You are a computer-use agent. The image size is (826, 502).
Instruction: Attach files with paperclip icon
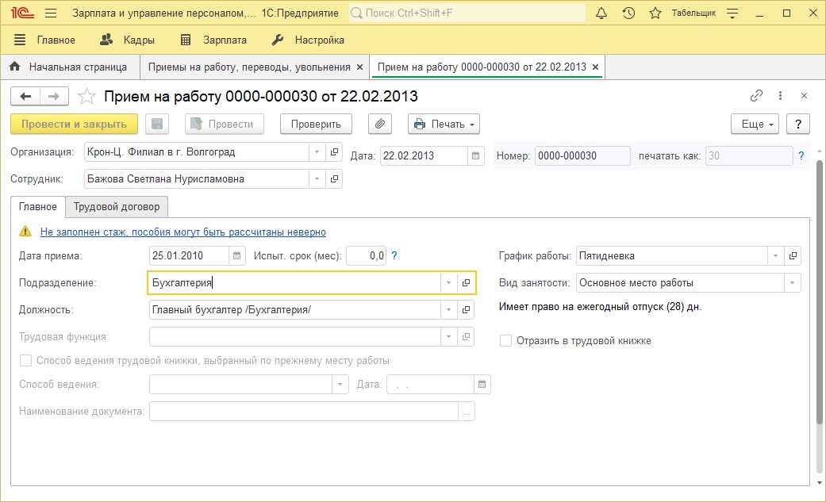380,125
